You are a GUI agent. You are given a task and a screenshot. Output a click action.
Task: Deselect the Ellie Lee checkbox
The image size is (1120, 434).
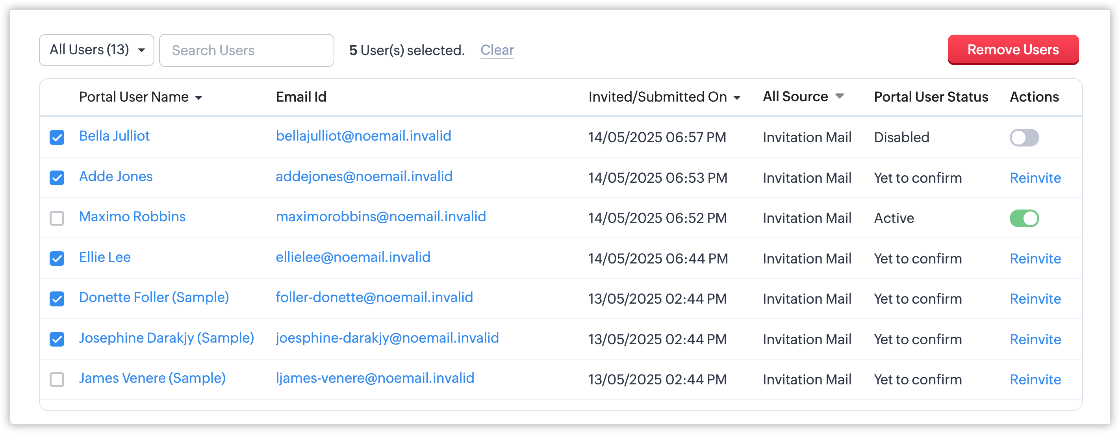(x=57, y=258)
